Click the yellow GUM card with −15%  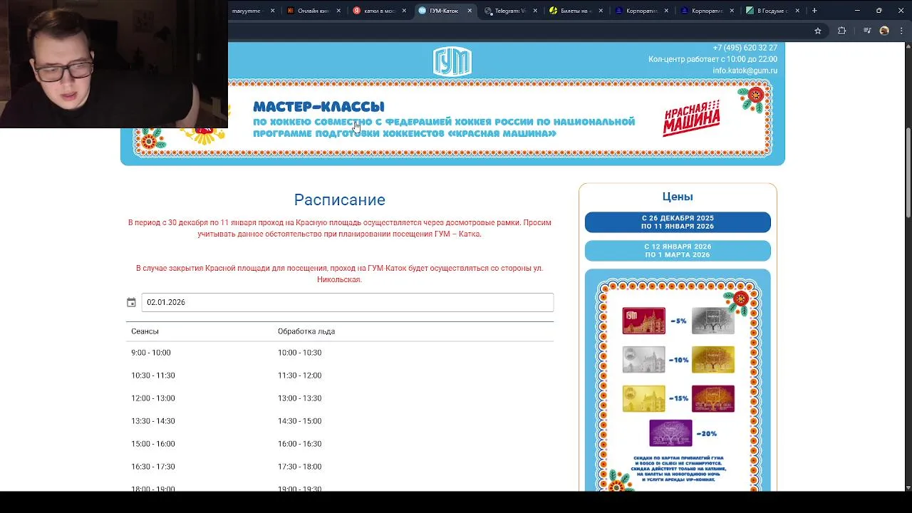point(644,398)
